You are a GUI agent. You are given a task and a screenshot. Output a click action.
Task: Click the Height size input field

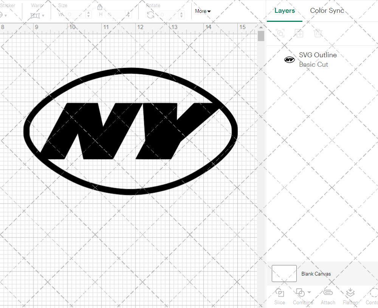click(116, 15)
